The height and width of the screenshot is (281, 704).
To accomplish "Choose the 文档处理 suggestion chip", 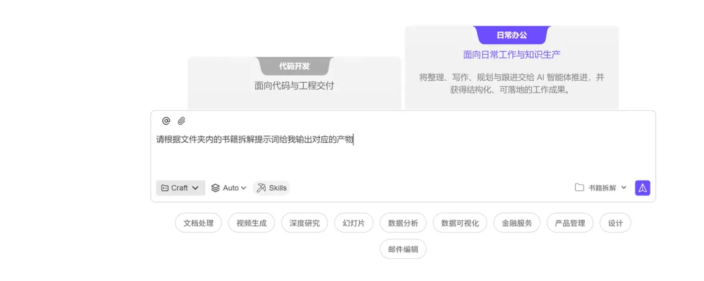I will (x=198, y=223).
